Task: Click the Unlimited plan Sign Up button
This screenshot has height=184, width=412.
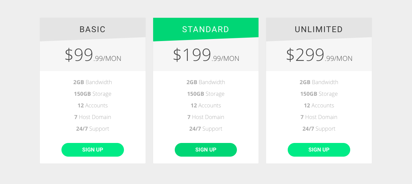Action: tap(319, 150)
